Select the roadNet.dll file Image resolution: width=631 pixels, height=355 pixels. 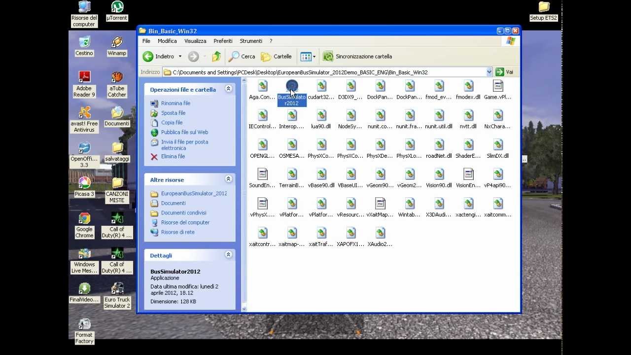439,149
